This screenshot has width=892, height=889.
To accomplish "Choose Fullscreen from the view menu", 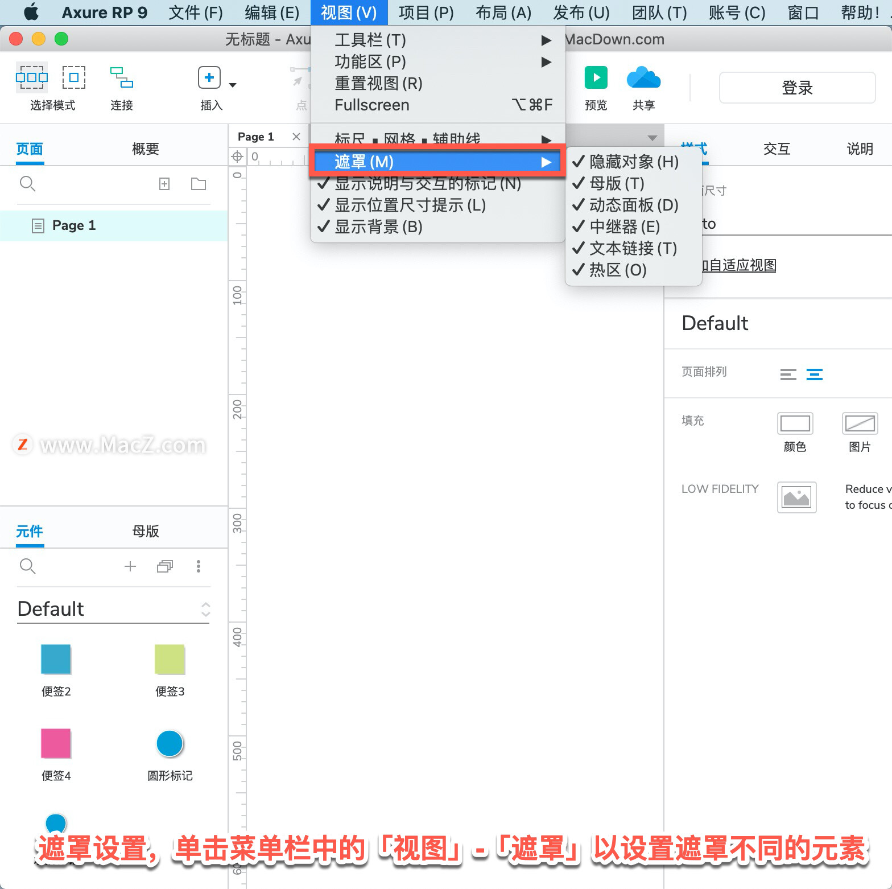I will point(437,105).
